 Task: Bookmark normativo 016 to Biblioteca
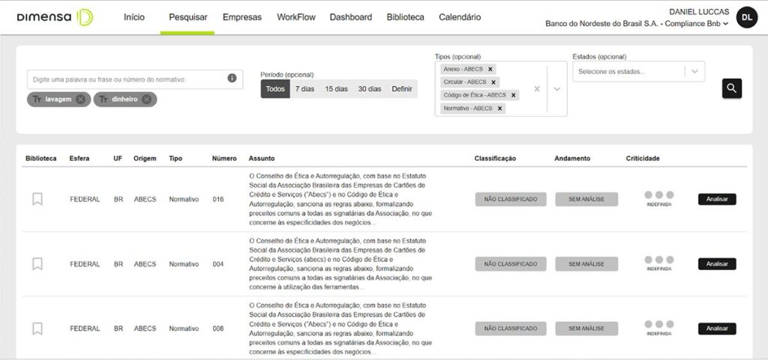click(x=37, y=199)
